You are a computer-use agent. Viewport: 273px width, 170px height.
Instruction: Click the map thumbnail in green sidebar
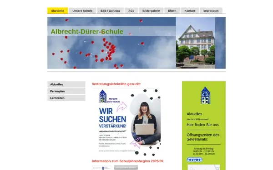(204, 167)
